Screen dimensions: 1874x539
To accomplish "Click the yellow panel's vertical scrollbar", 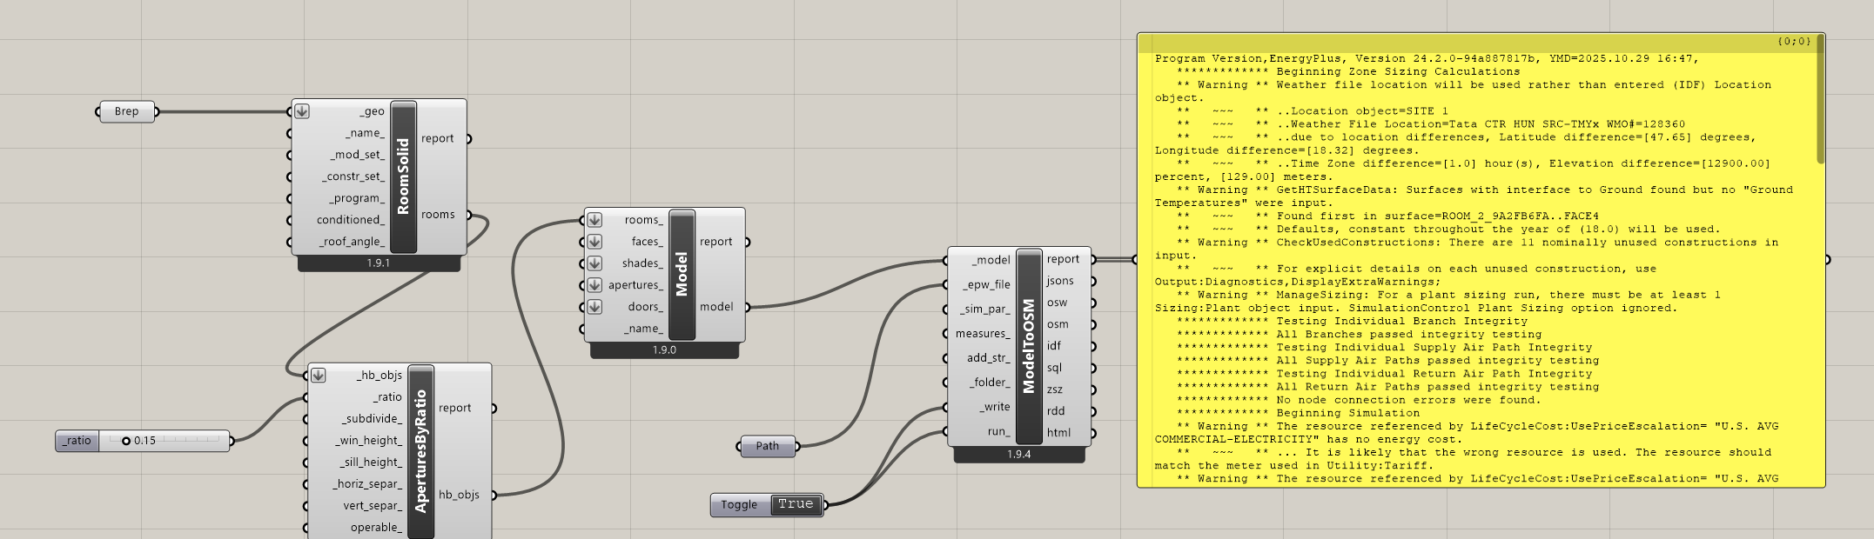I will (x=1820, y=104).
